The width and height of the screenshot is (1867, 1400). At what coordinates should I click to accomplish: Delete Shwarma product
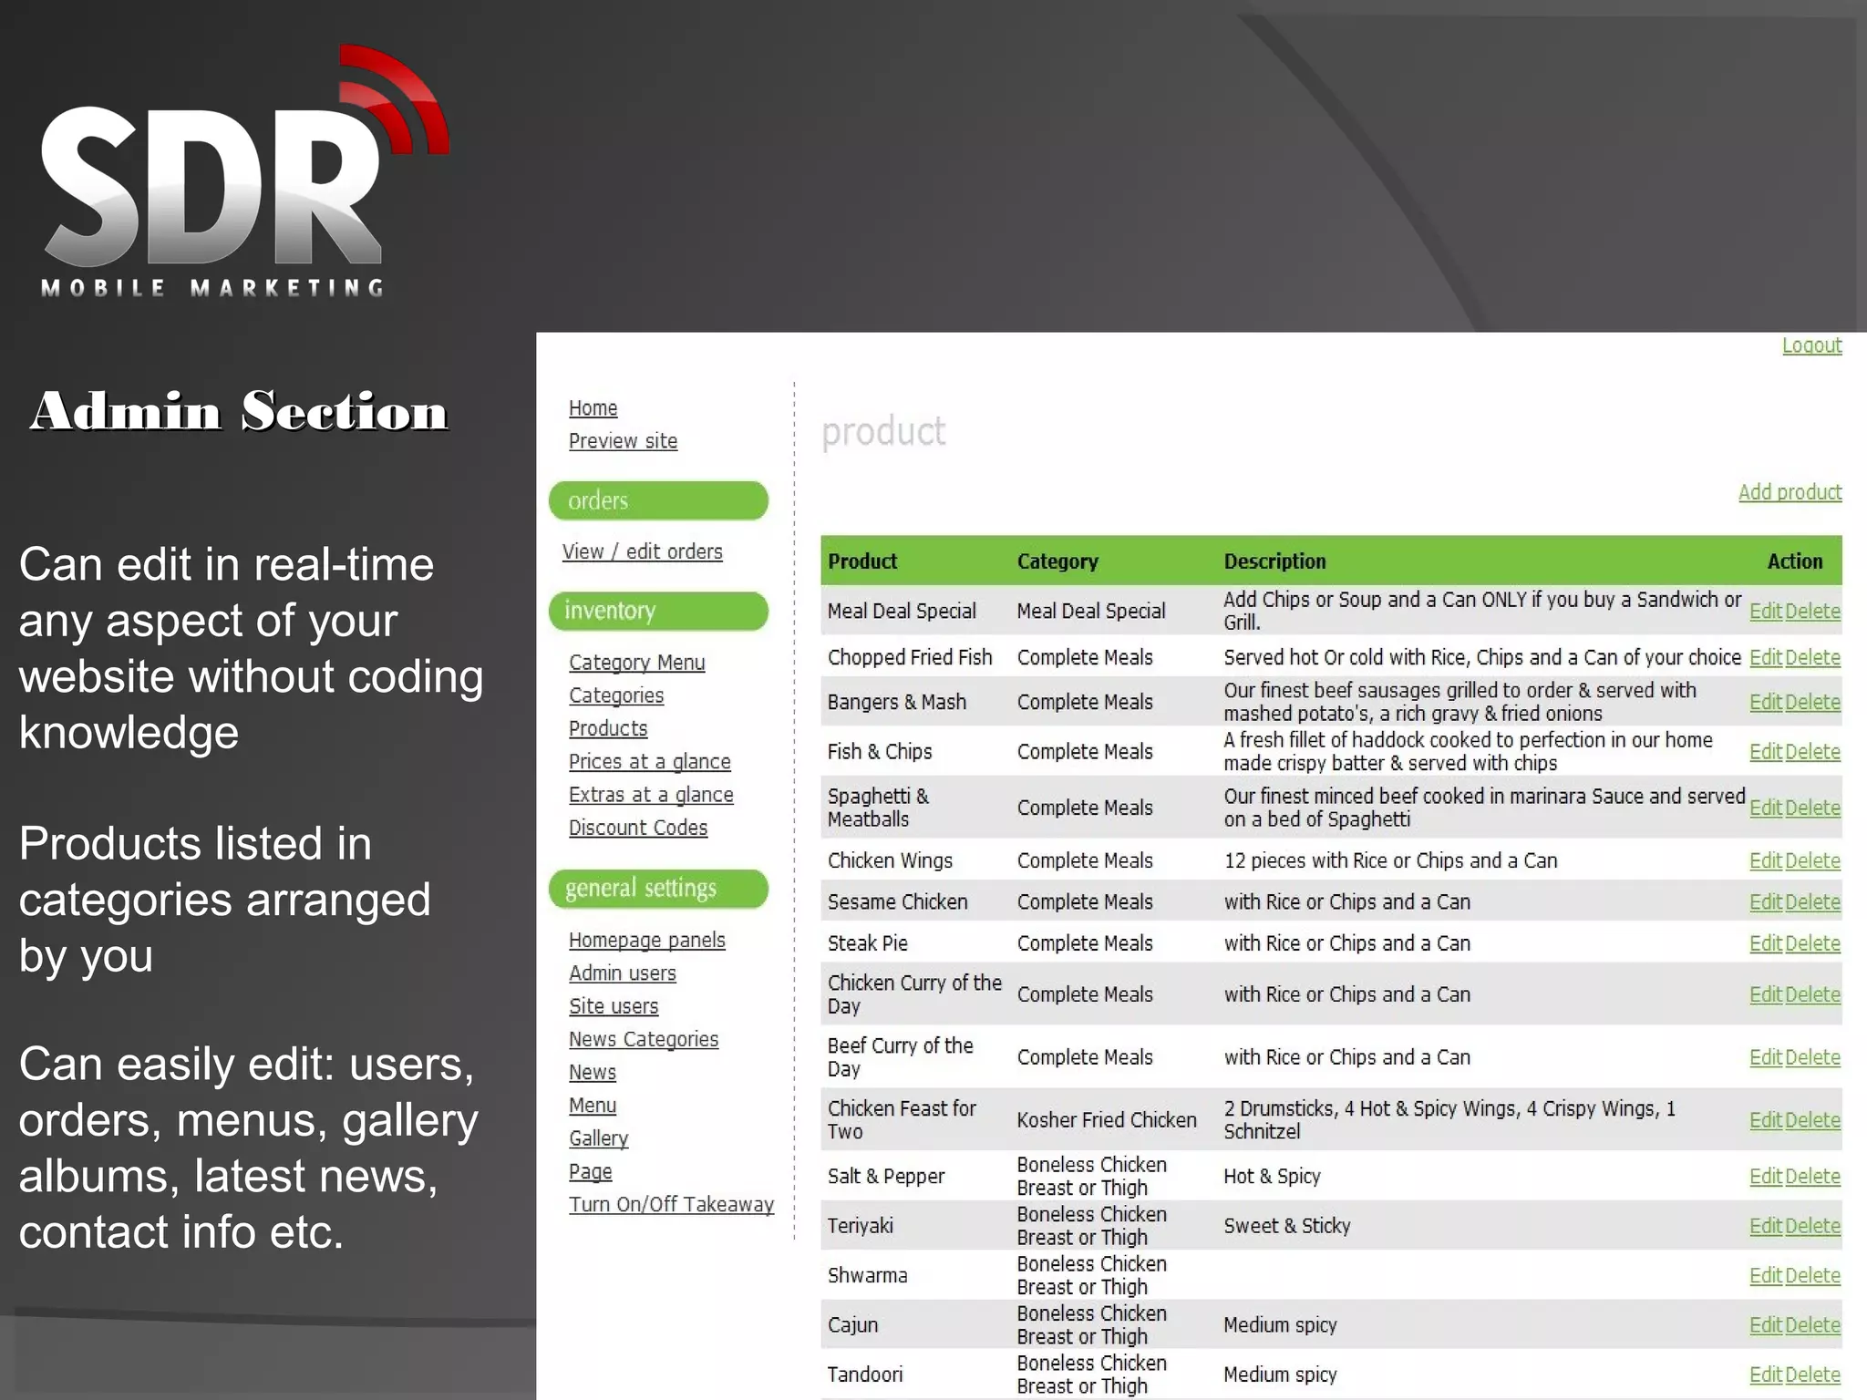click(x=1812, y=1276)
